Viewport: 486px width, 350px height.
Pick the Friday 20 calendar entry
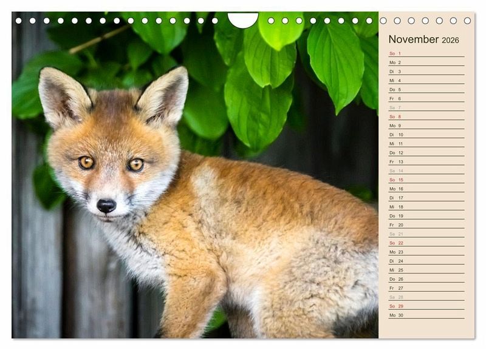tap(426, 224)
